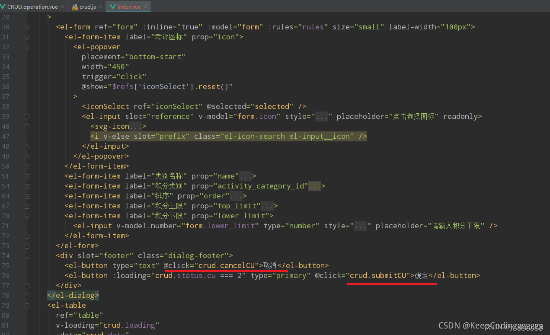Click the "dialog-footer" class value
This screenshot has height=335, width=550.
(198, 255)
